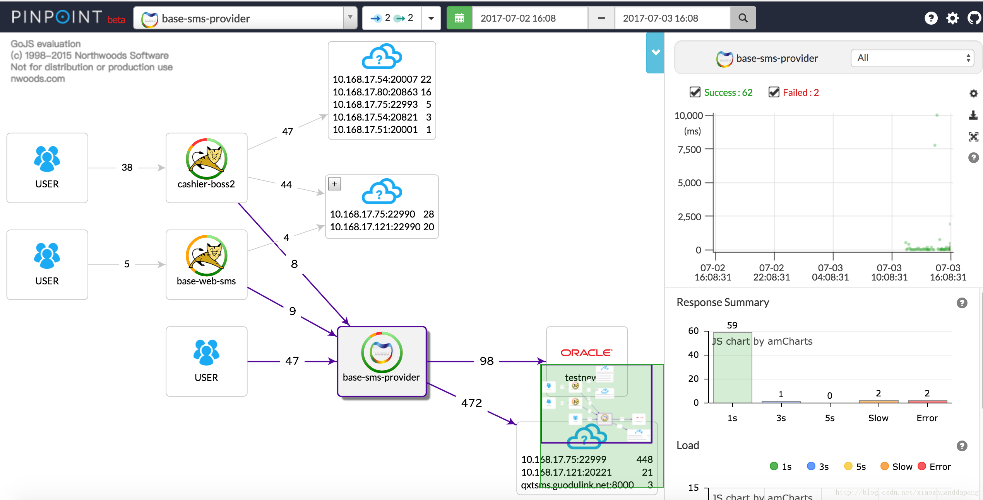Open the help icon in top bar
The height and width of the screenshot is (500, 983).
931,18
